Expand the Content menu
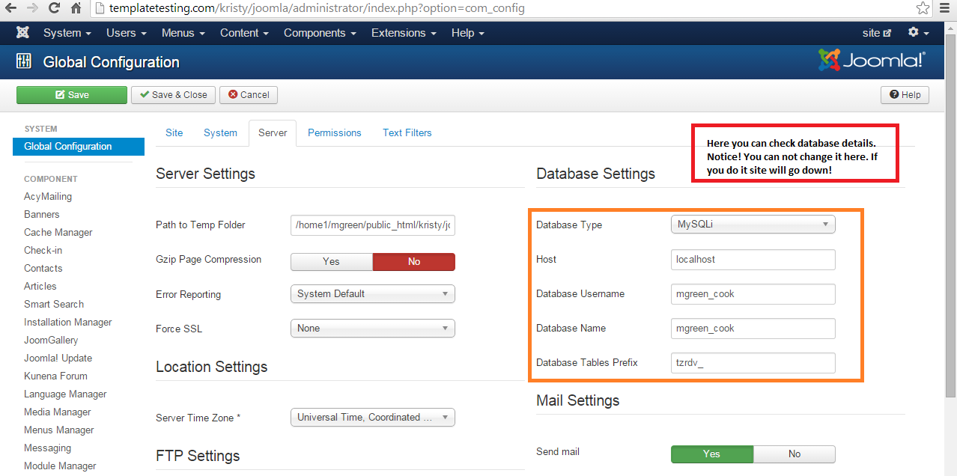This screenshot has height=476, width=957. (x=244, y=33)
